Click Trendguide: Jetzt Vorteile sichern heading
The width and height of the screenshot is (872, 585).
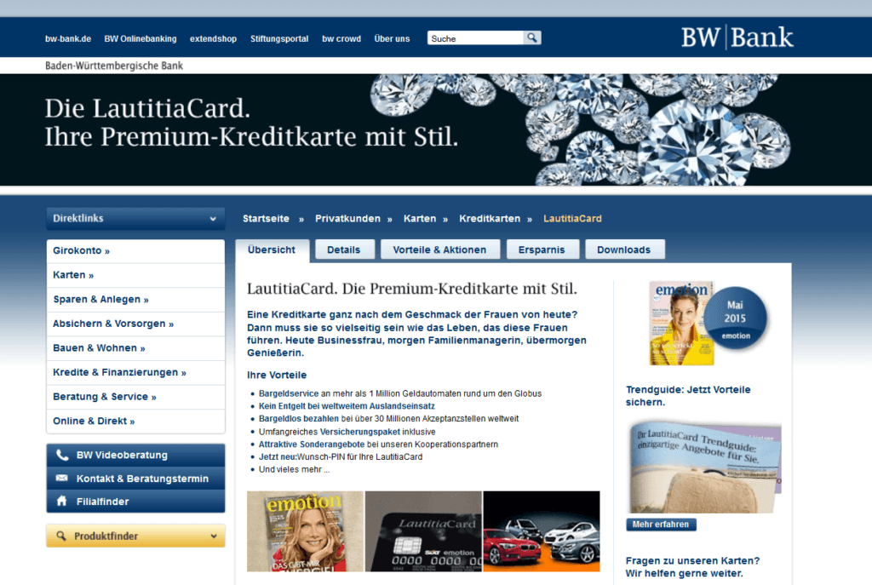688,396
